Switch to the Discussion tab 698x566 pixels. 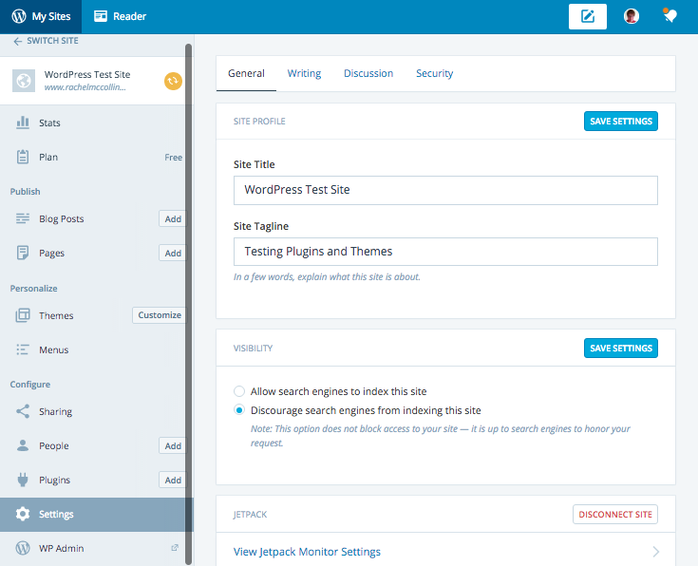coord(368,73)
